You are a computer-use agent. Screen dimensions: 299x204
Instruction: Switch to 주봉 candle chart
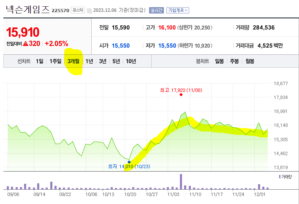point(234,61)
